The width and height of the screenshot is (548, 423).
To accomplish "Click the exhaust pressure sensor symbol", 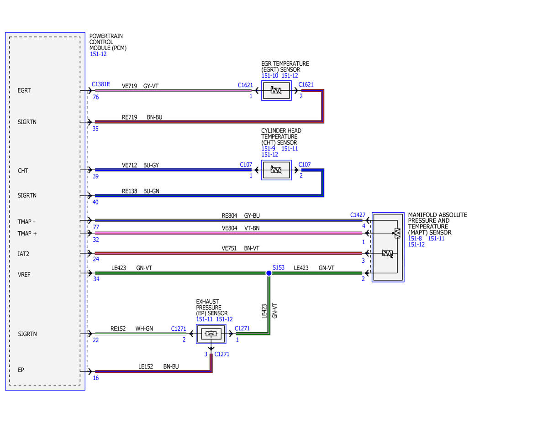I will point(211,334).
